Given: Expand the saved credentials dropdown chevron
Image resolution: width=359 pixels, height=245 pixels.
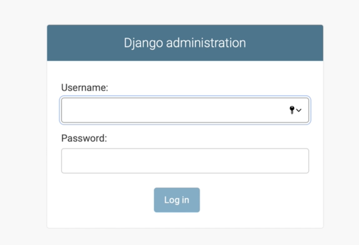Looking at the screenshot, I should [299, 110].
